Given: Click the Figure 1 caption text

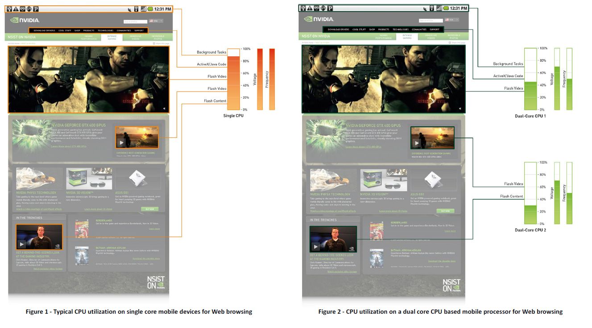Looking at the screenshot, I should click(139, 311).
